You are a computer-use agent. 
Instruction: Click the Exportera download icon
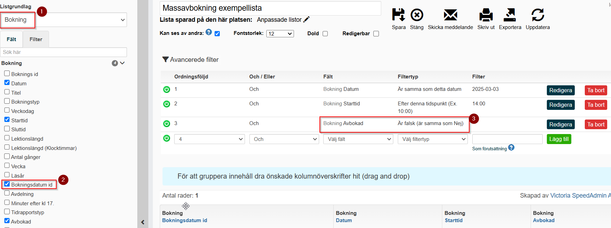tap(510, 15)
